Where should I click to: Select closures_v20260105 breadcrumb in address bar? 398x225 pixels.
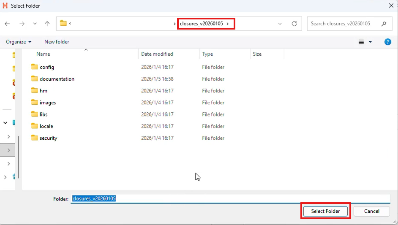tap(201, 24)
